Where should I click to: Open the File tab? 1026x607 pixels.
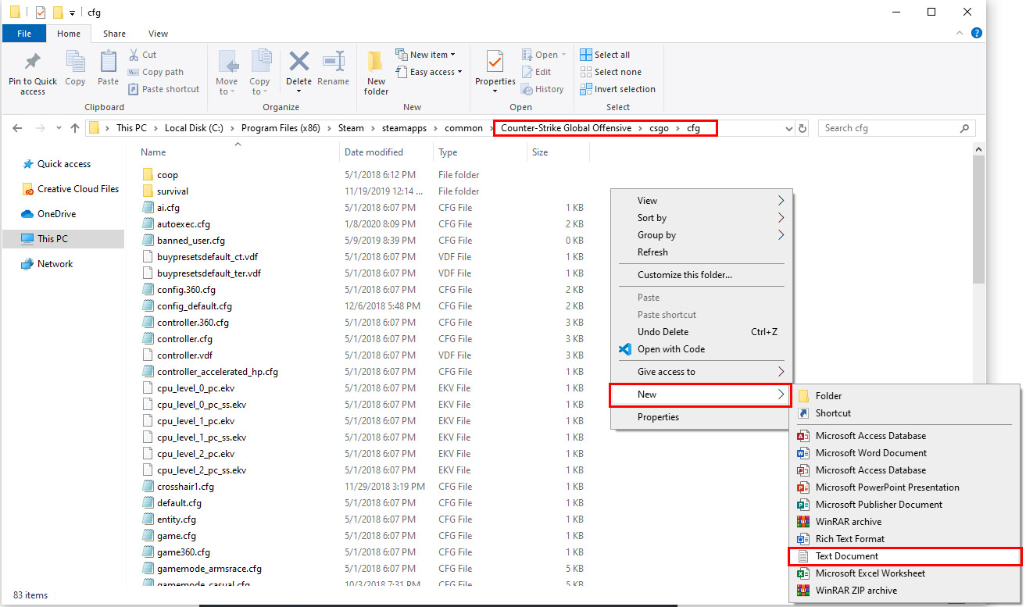click(x=24, y=34)
